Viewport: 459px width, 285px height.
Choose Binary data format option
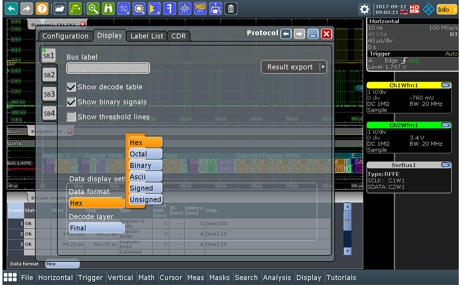(x=145, y=165)
